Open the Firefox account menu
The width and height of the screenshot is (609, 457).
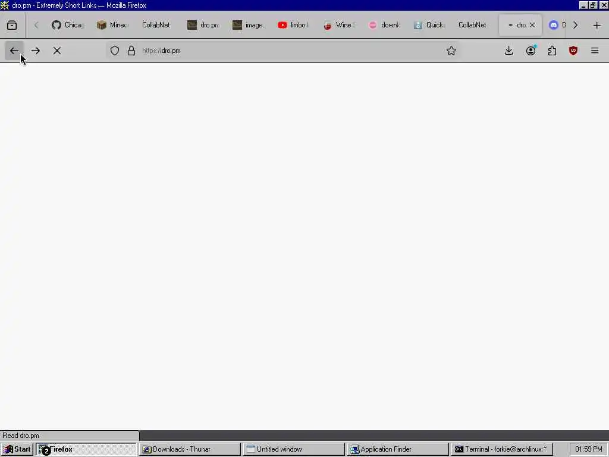pos(530,51)
